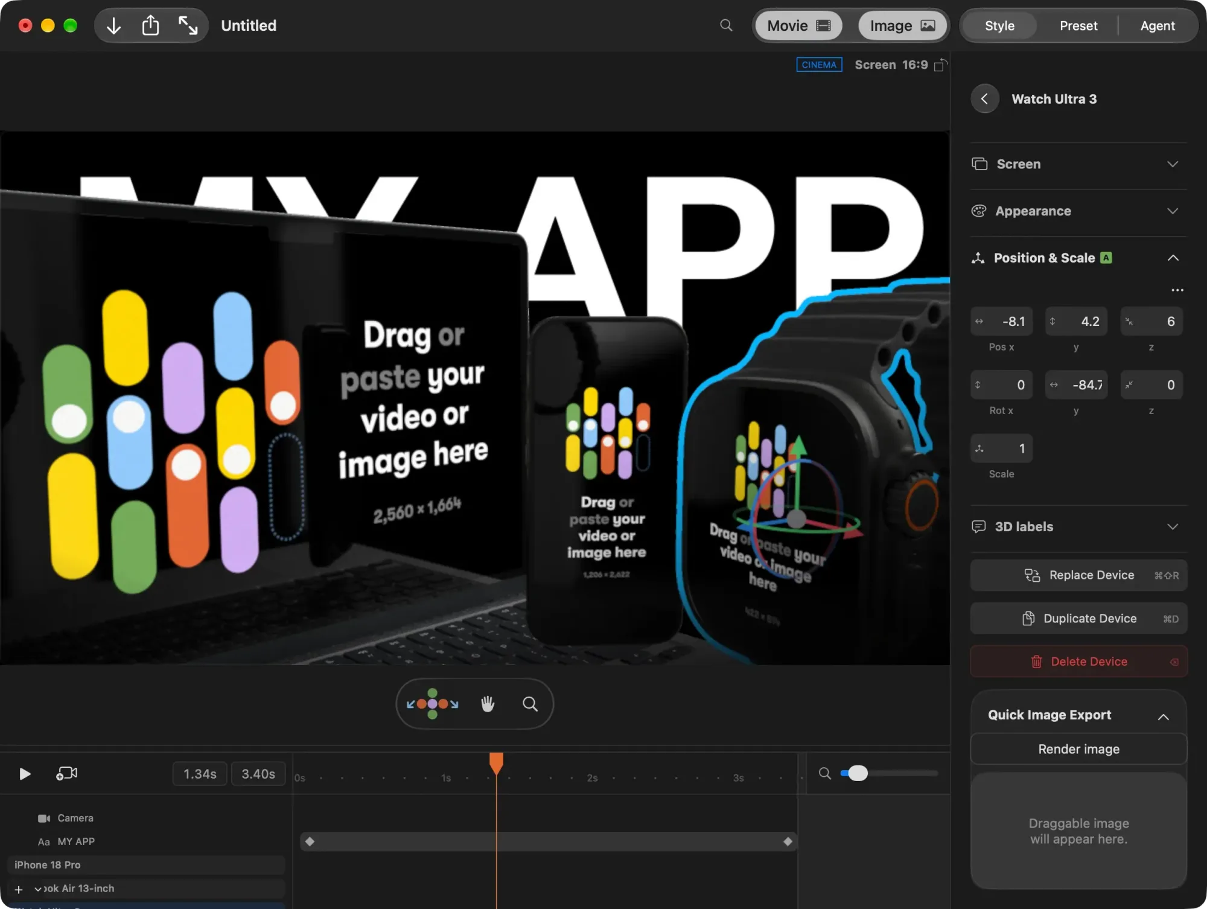Click the plus icon to add a timeline item

coord(19,890)
